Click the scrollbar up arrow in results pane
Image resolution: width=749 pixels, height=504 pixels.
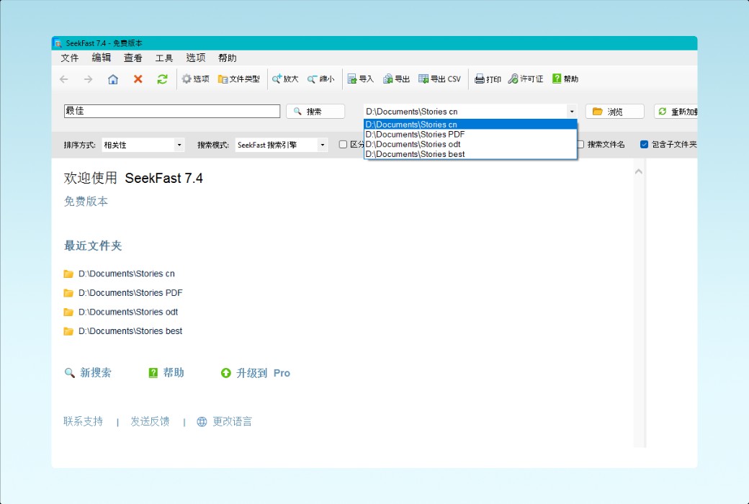pyautogui.click(x=639, y=171)
